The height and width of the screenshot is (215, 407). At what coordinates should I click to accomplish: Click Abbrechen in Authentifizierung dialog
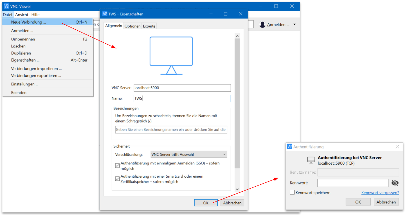[x=386, y=202]
